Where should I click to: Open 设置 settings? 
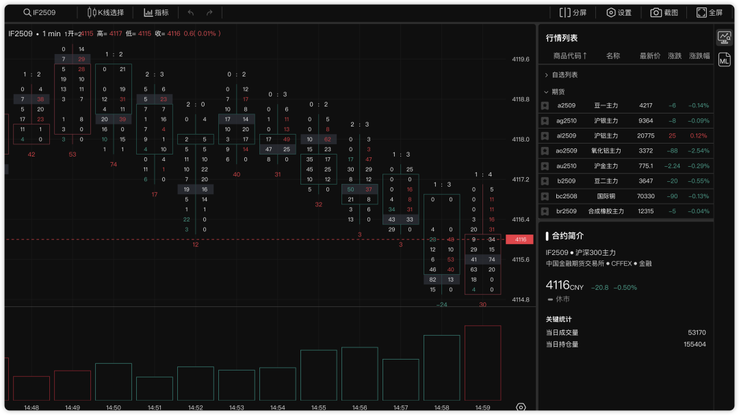tap(619, 12)
